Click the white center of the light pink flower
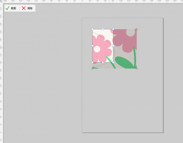183x143 pixels. pos(97,49)
